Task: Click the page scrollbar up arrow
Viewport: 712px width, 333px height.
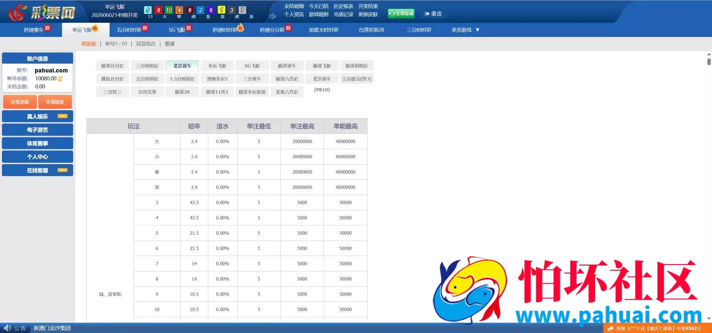Action: pyautogui.click(x=709, y=54)
